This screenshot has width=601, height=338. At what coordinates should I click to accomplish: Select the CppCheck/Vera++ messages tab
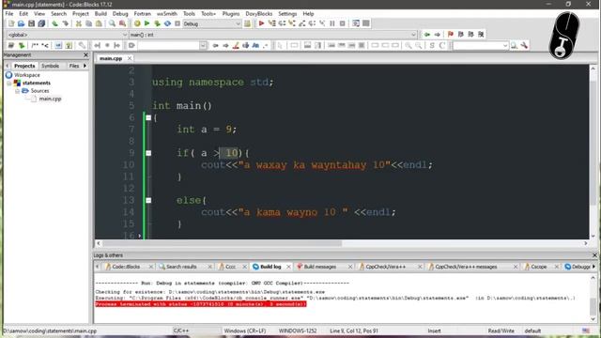pos(466,267)
